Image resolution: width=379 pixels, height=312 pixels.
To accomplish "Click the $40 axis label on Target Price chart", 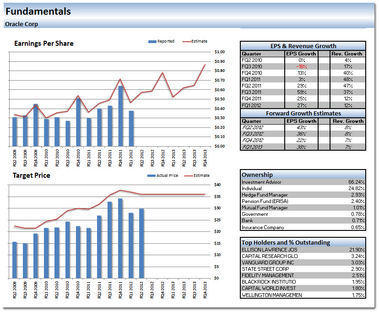I will pos(217,185).
